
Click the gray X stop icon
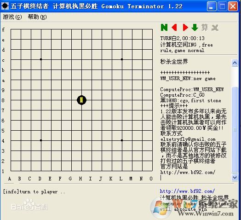pyautogui.click(x=215, y=28)
